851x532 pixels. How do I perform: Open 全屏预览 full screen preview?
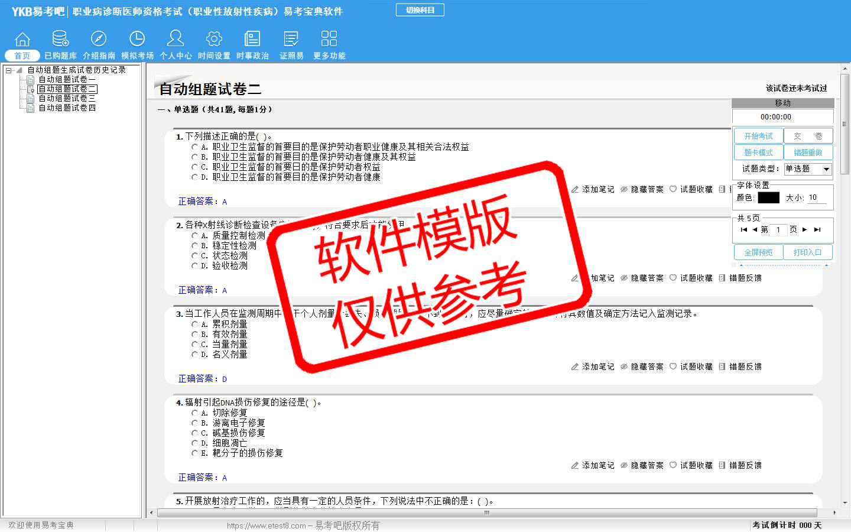(758, 252)
